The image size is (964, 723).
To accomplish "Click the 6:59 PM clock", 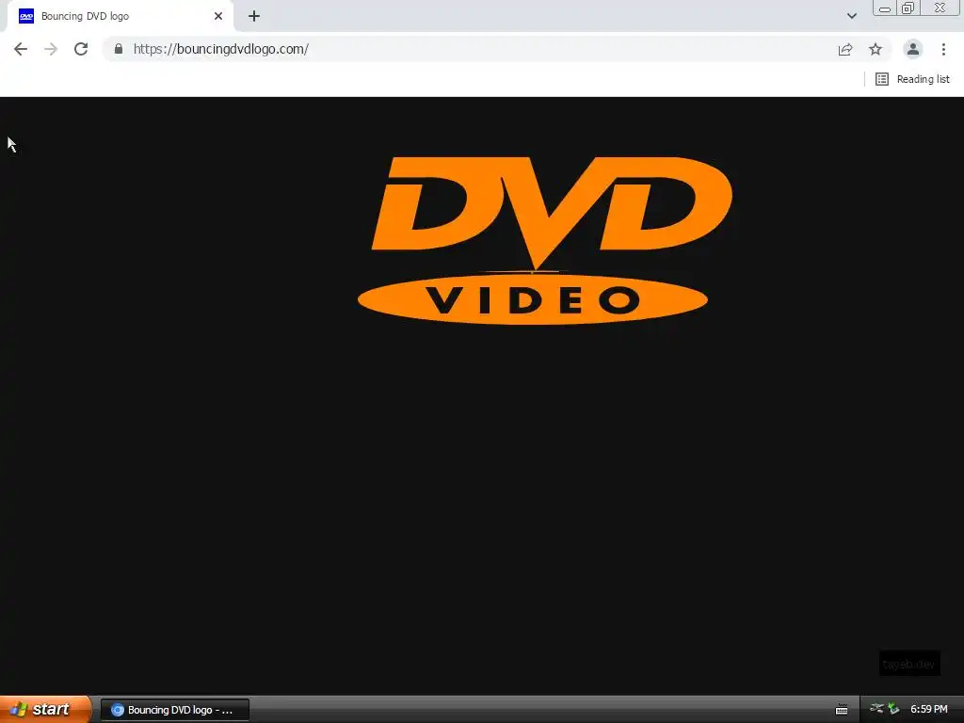I will click(929, 709).
